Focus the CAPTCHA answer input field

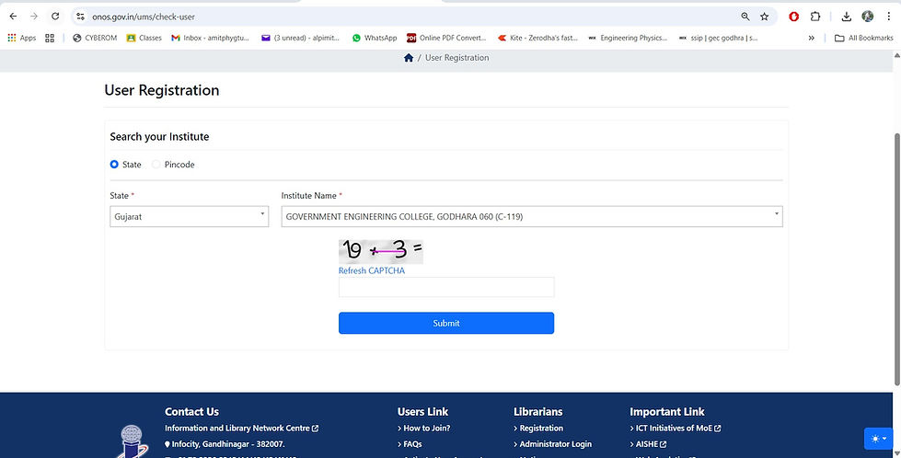(x=446, y=287)
